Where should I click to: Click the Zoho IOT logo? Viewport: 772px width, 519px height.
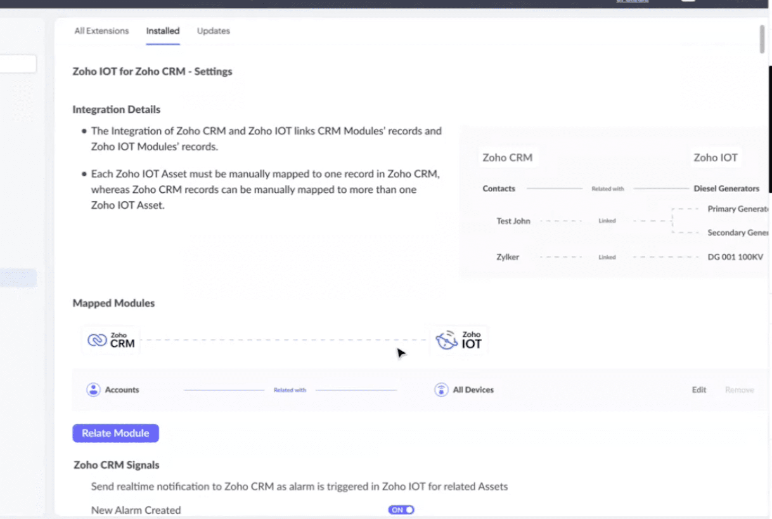[459, 340]
